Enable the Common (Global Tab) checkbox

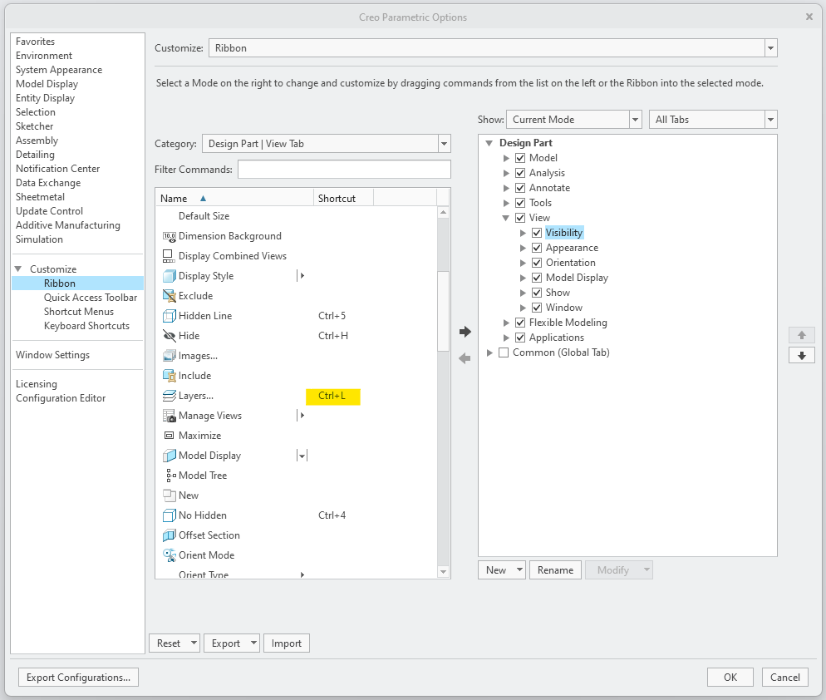[504, 352]
